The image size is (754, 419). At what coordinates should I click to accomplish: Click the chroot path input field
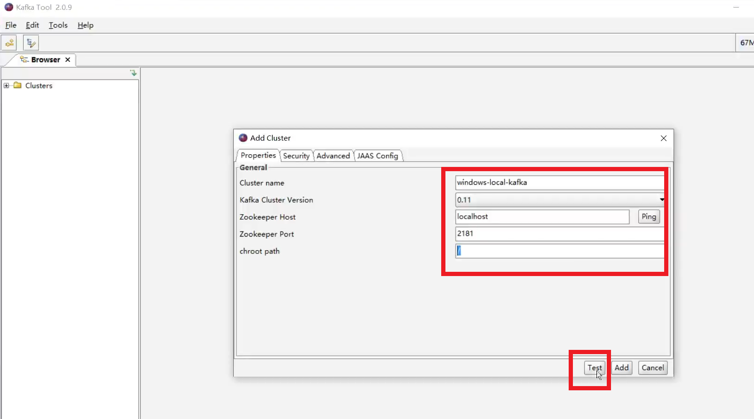point(560,251)
